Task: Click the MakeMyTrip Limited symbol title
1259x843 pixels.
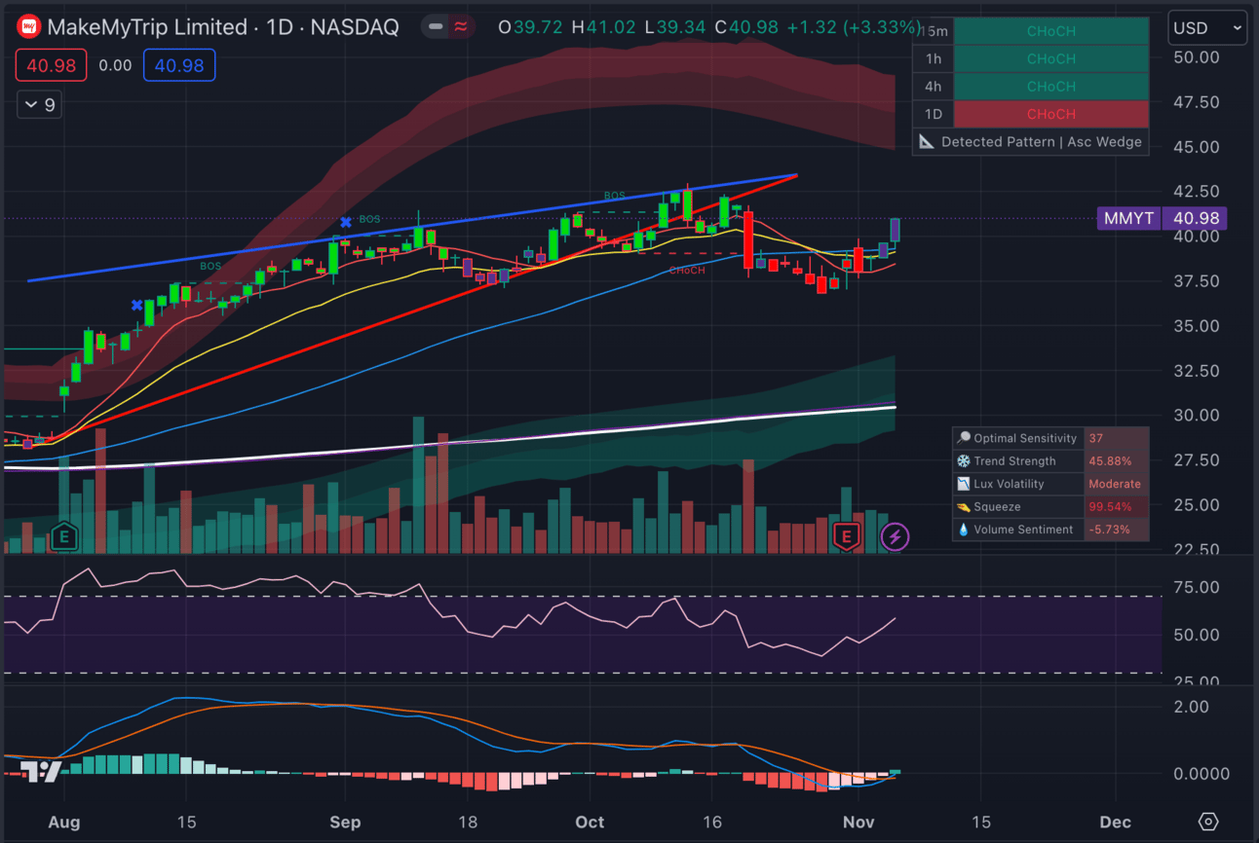Action: click(147, 27)
